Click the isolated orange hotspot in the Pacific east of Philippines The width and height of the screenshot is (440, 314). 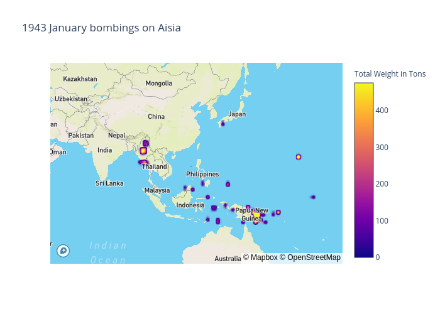pyautogui.click(x=299, y=157)
